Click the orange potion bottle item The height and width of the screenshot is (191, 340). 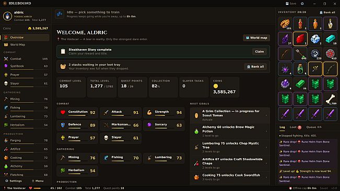click(315, 23)
